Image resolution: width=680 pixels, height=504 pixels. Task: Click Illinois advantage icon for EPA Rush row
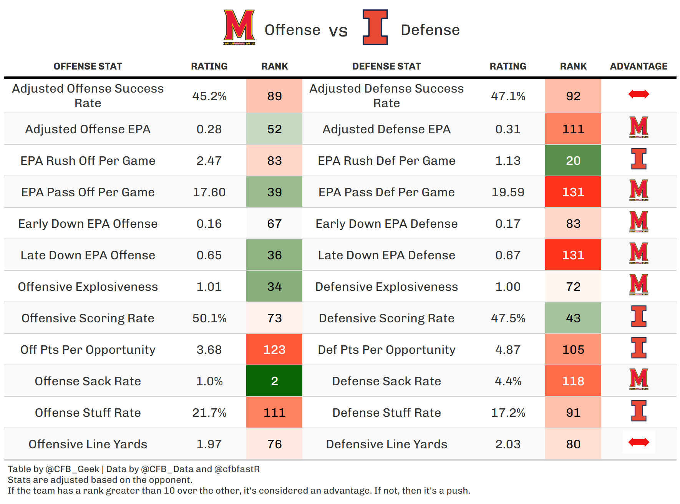[639, 159]
